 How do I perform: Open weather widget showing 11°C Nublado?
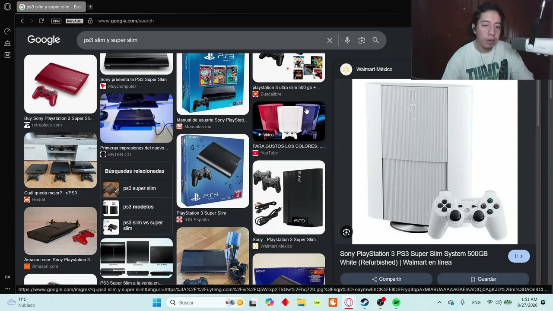click(21, 302)
